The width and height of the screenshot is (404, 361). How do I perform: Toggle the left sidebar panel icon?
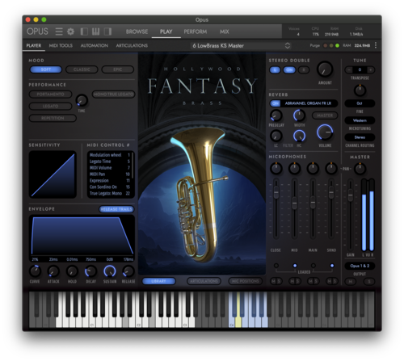[x=84, y=31]
